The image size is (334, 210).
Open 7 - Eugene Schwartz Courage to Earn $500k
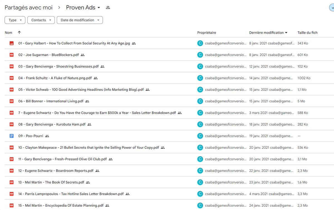pos(97,113)
